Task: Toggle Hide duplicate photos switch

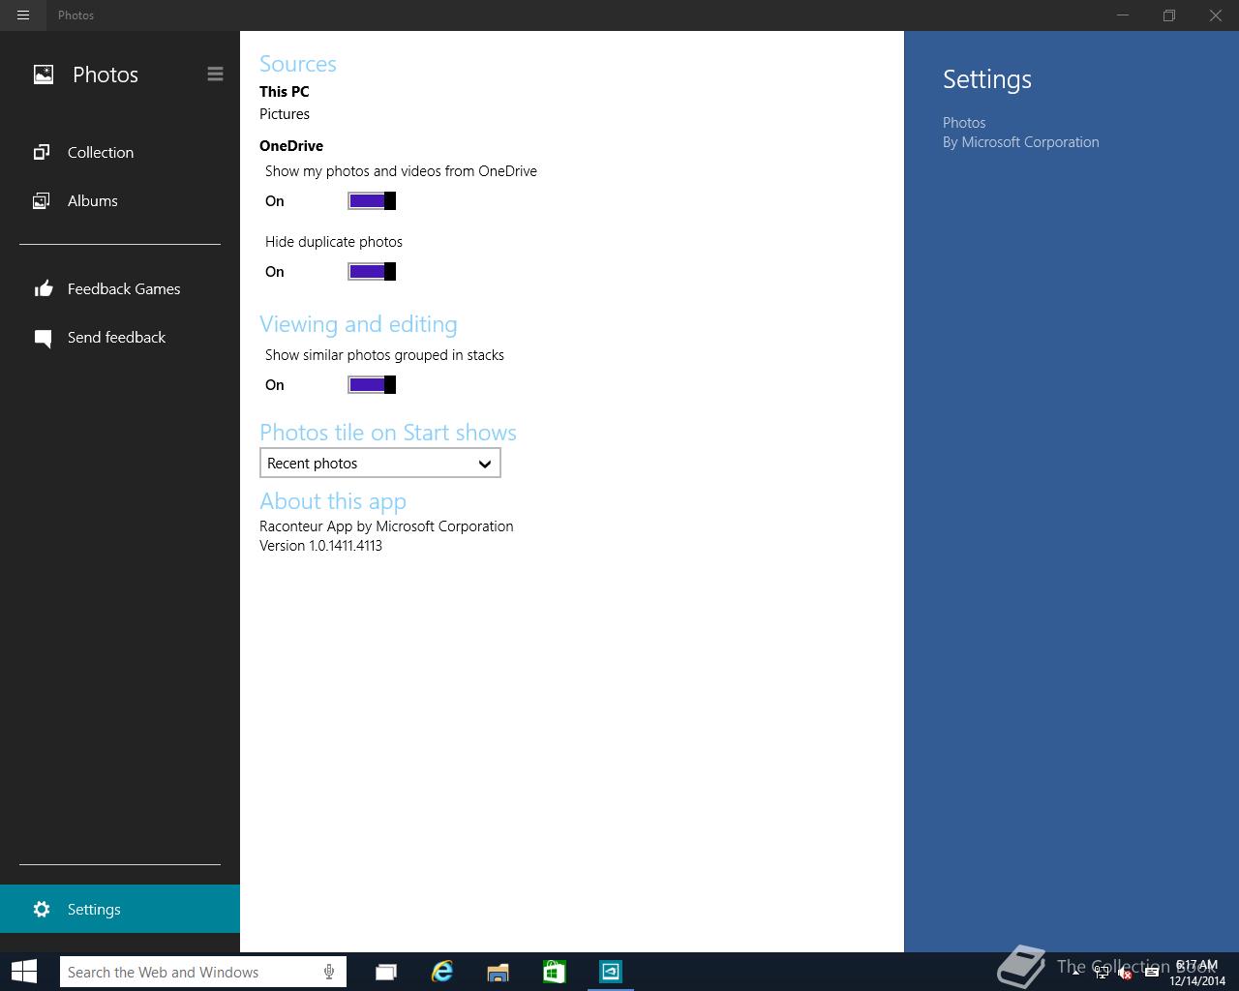Action: [x=372, y=271]
